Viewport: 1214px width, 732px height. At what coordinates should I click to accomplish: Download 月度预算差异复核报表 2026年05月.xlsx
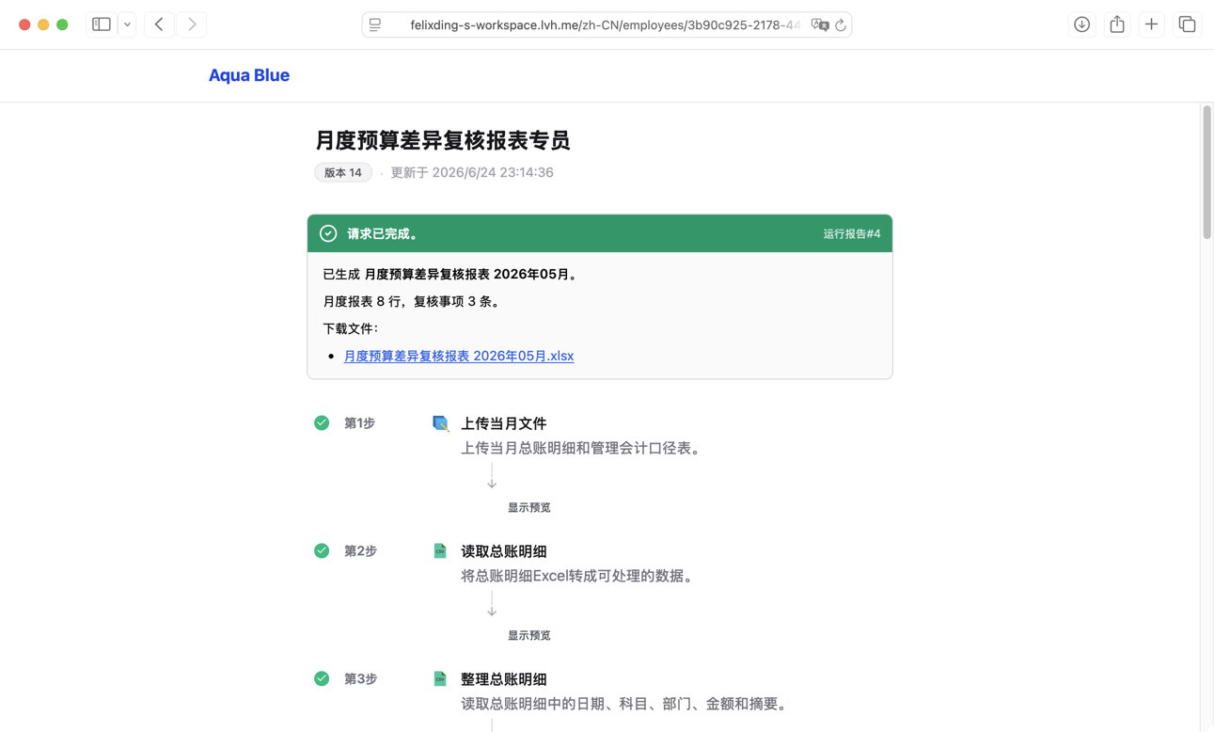(x=459, y=356)
